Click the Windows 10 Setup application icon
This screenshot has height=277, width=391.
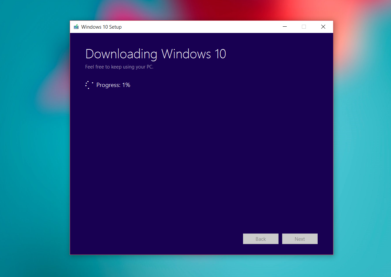[76, 27]
